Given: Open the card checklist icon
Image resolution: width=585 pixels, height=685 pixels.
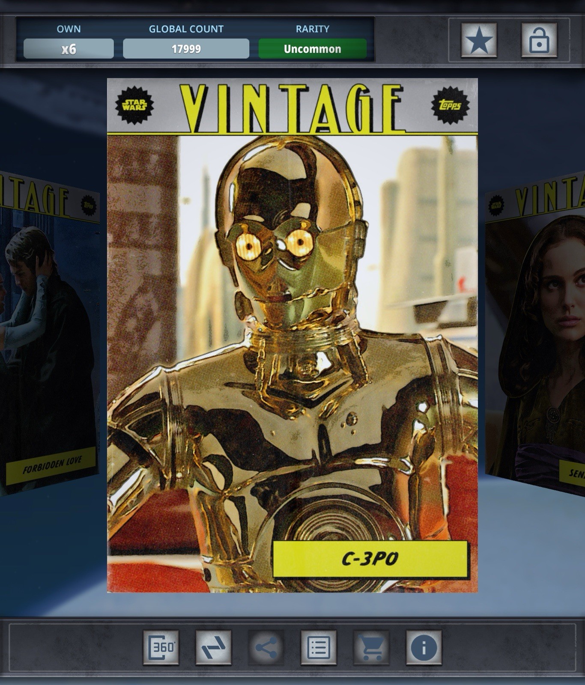Looking at the screenshot, I should coord(319,647).
